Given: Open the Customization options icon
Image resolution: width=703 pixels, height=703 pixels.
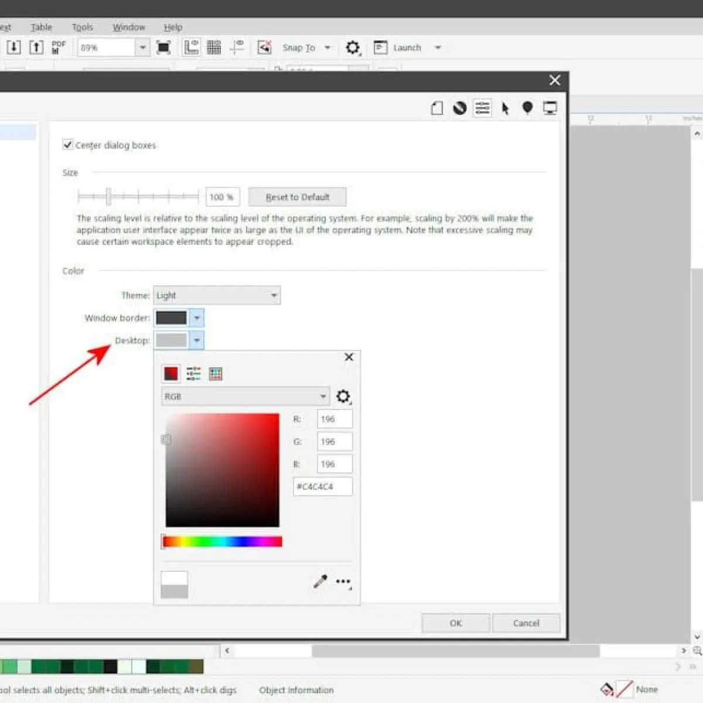Looking at the screenshot, I should point(483,108).
